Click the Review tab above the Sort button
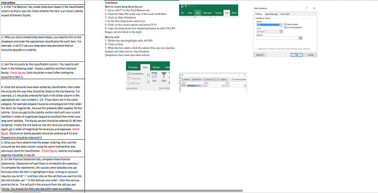 pyautogui.click(x=157, y=67)
